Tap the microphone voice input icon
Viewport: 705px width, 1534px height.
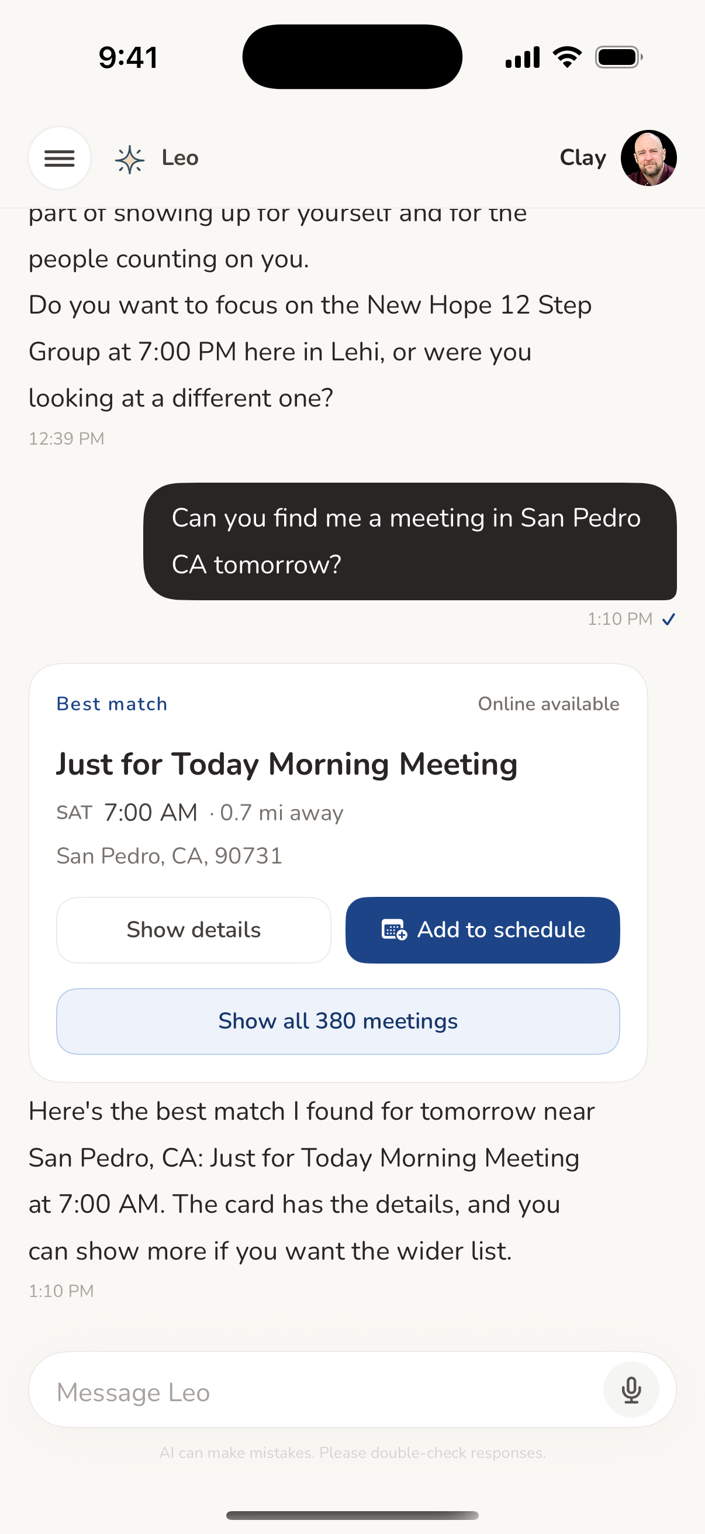[x=631, y=1389]
